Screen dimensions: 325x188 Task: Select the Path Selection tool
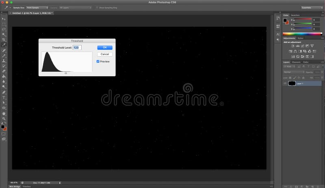4,103
